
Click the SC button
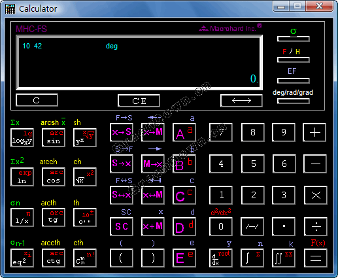point(122,226)
